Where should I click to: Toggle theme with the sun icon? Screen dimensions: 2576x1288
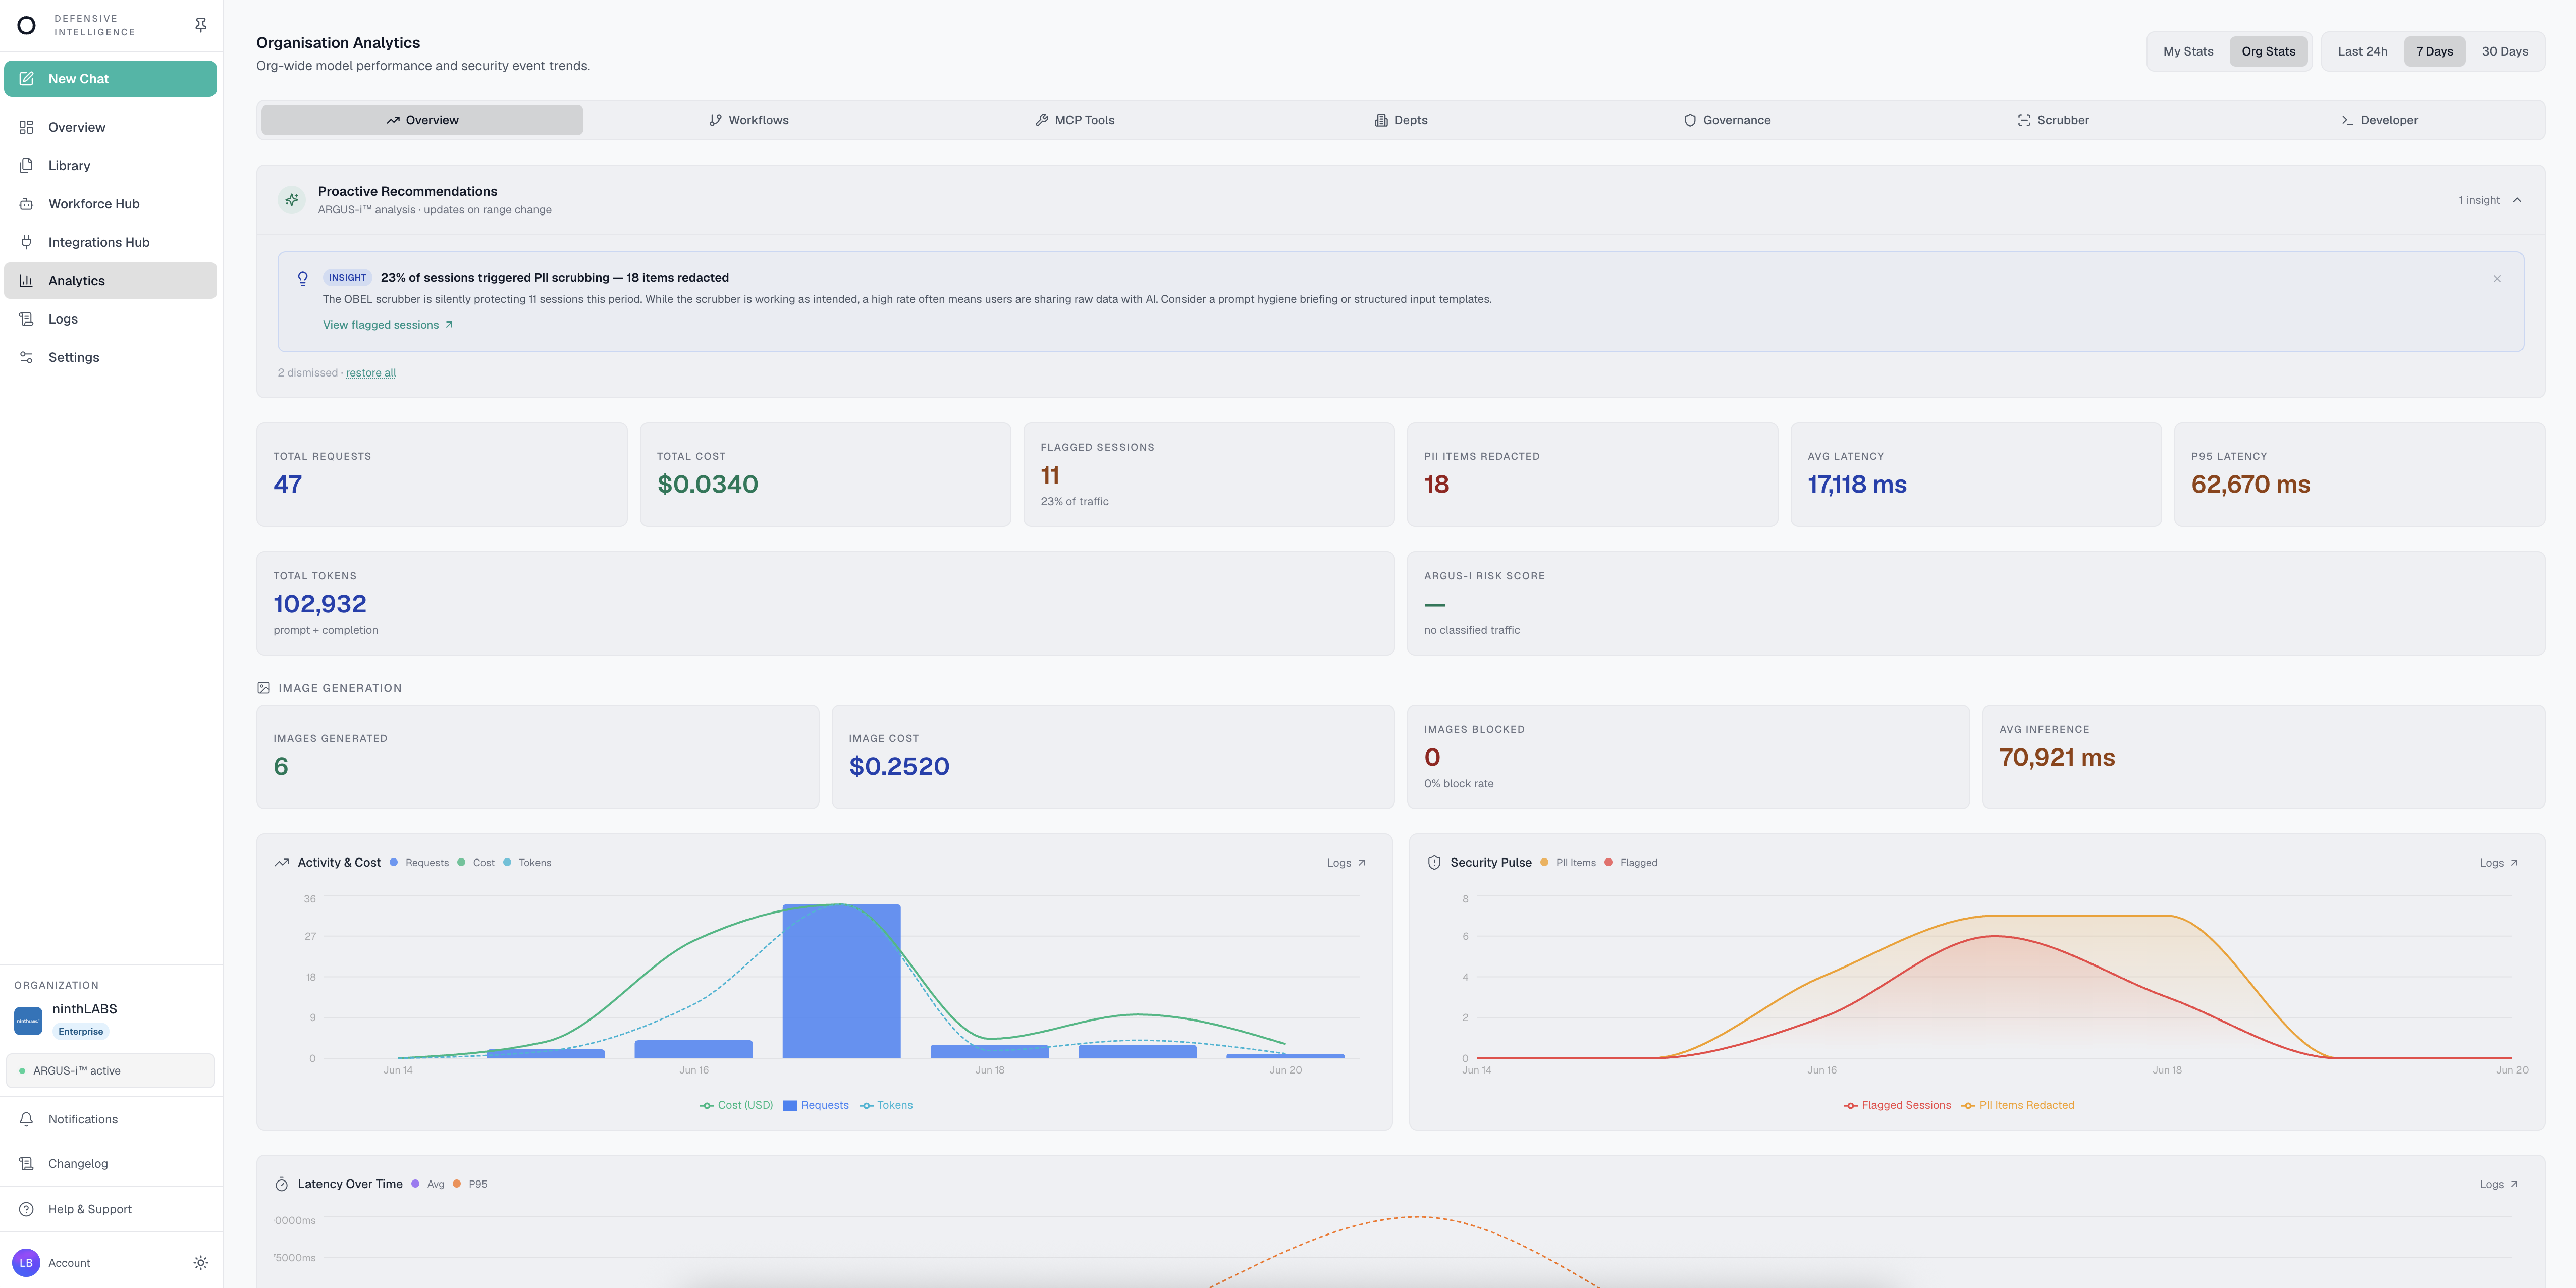tap(201, 1263)
